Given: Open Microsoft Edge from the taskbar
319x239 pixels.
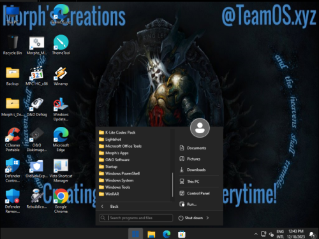Looking at the screenshot, I should [167, 234].
